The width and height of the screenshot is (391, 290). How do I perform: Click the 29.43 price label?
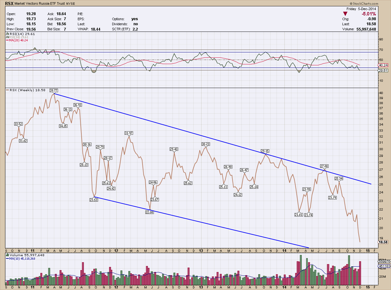[174, 149]
